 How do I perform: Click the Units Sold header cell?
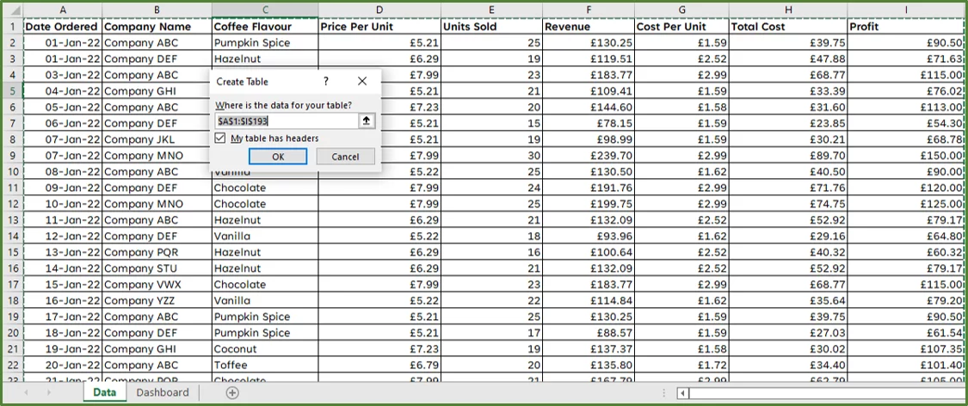click(x=491, y=27)
